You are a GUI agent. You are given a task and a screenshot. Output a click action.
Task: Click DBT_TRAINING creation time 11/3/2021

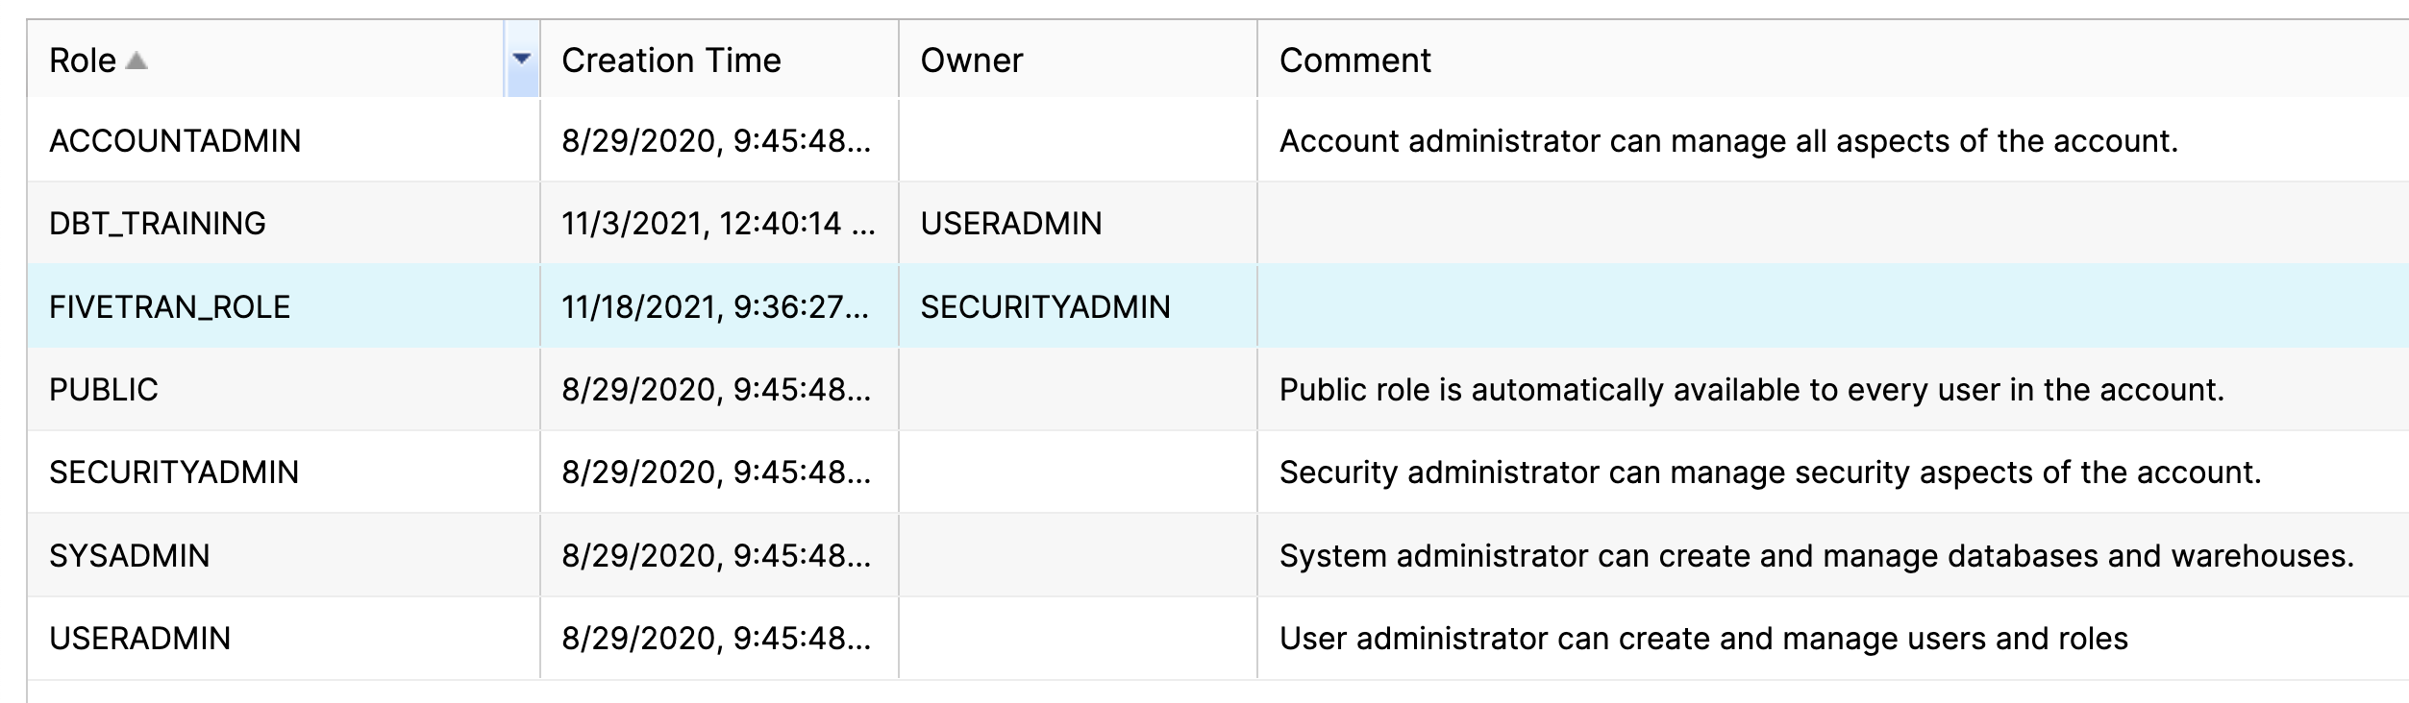coord(718,223)
